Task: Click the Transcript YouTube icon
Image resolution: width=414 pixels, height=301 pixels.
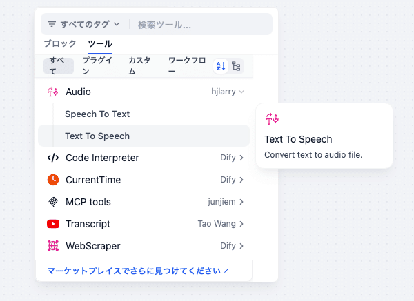Action: (x=53, y=224)
